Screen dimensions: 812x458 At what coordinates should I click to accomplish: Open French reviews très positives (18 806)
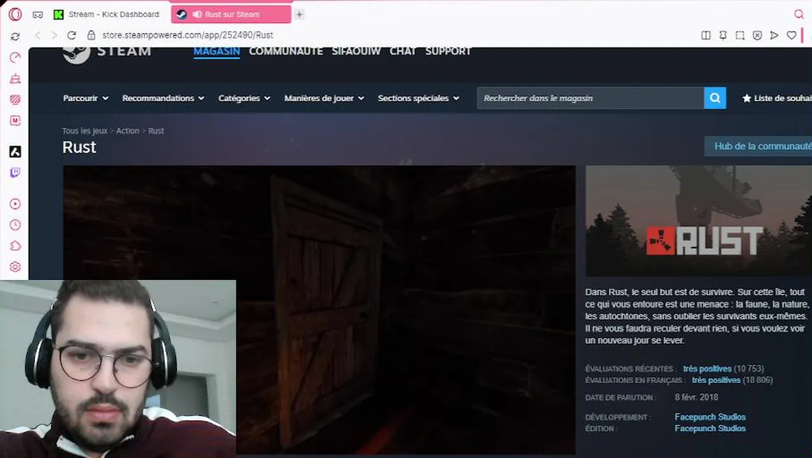click(x=732, y=380)
